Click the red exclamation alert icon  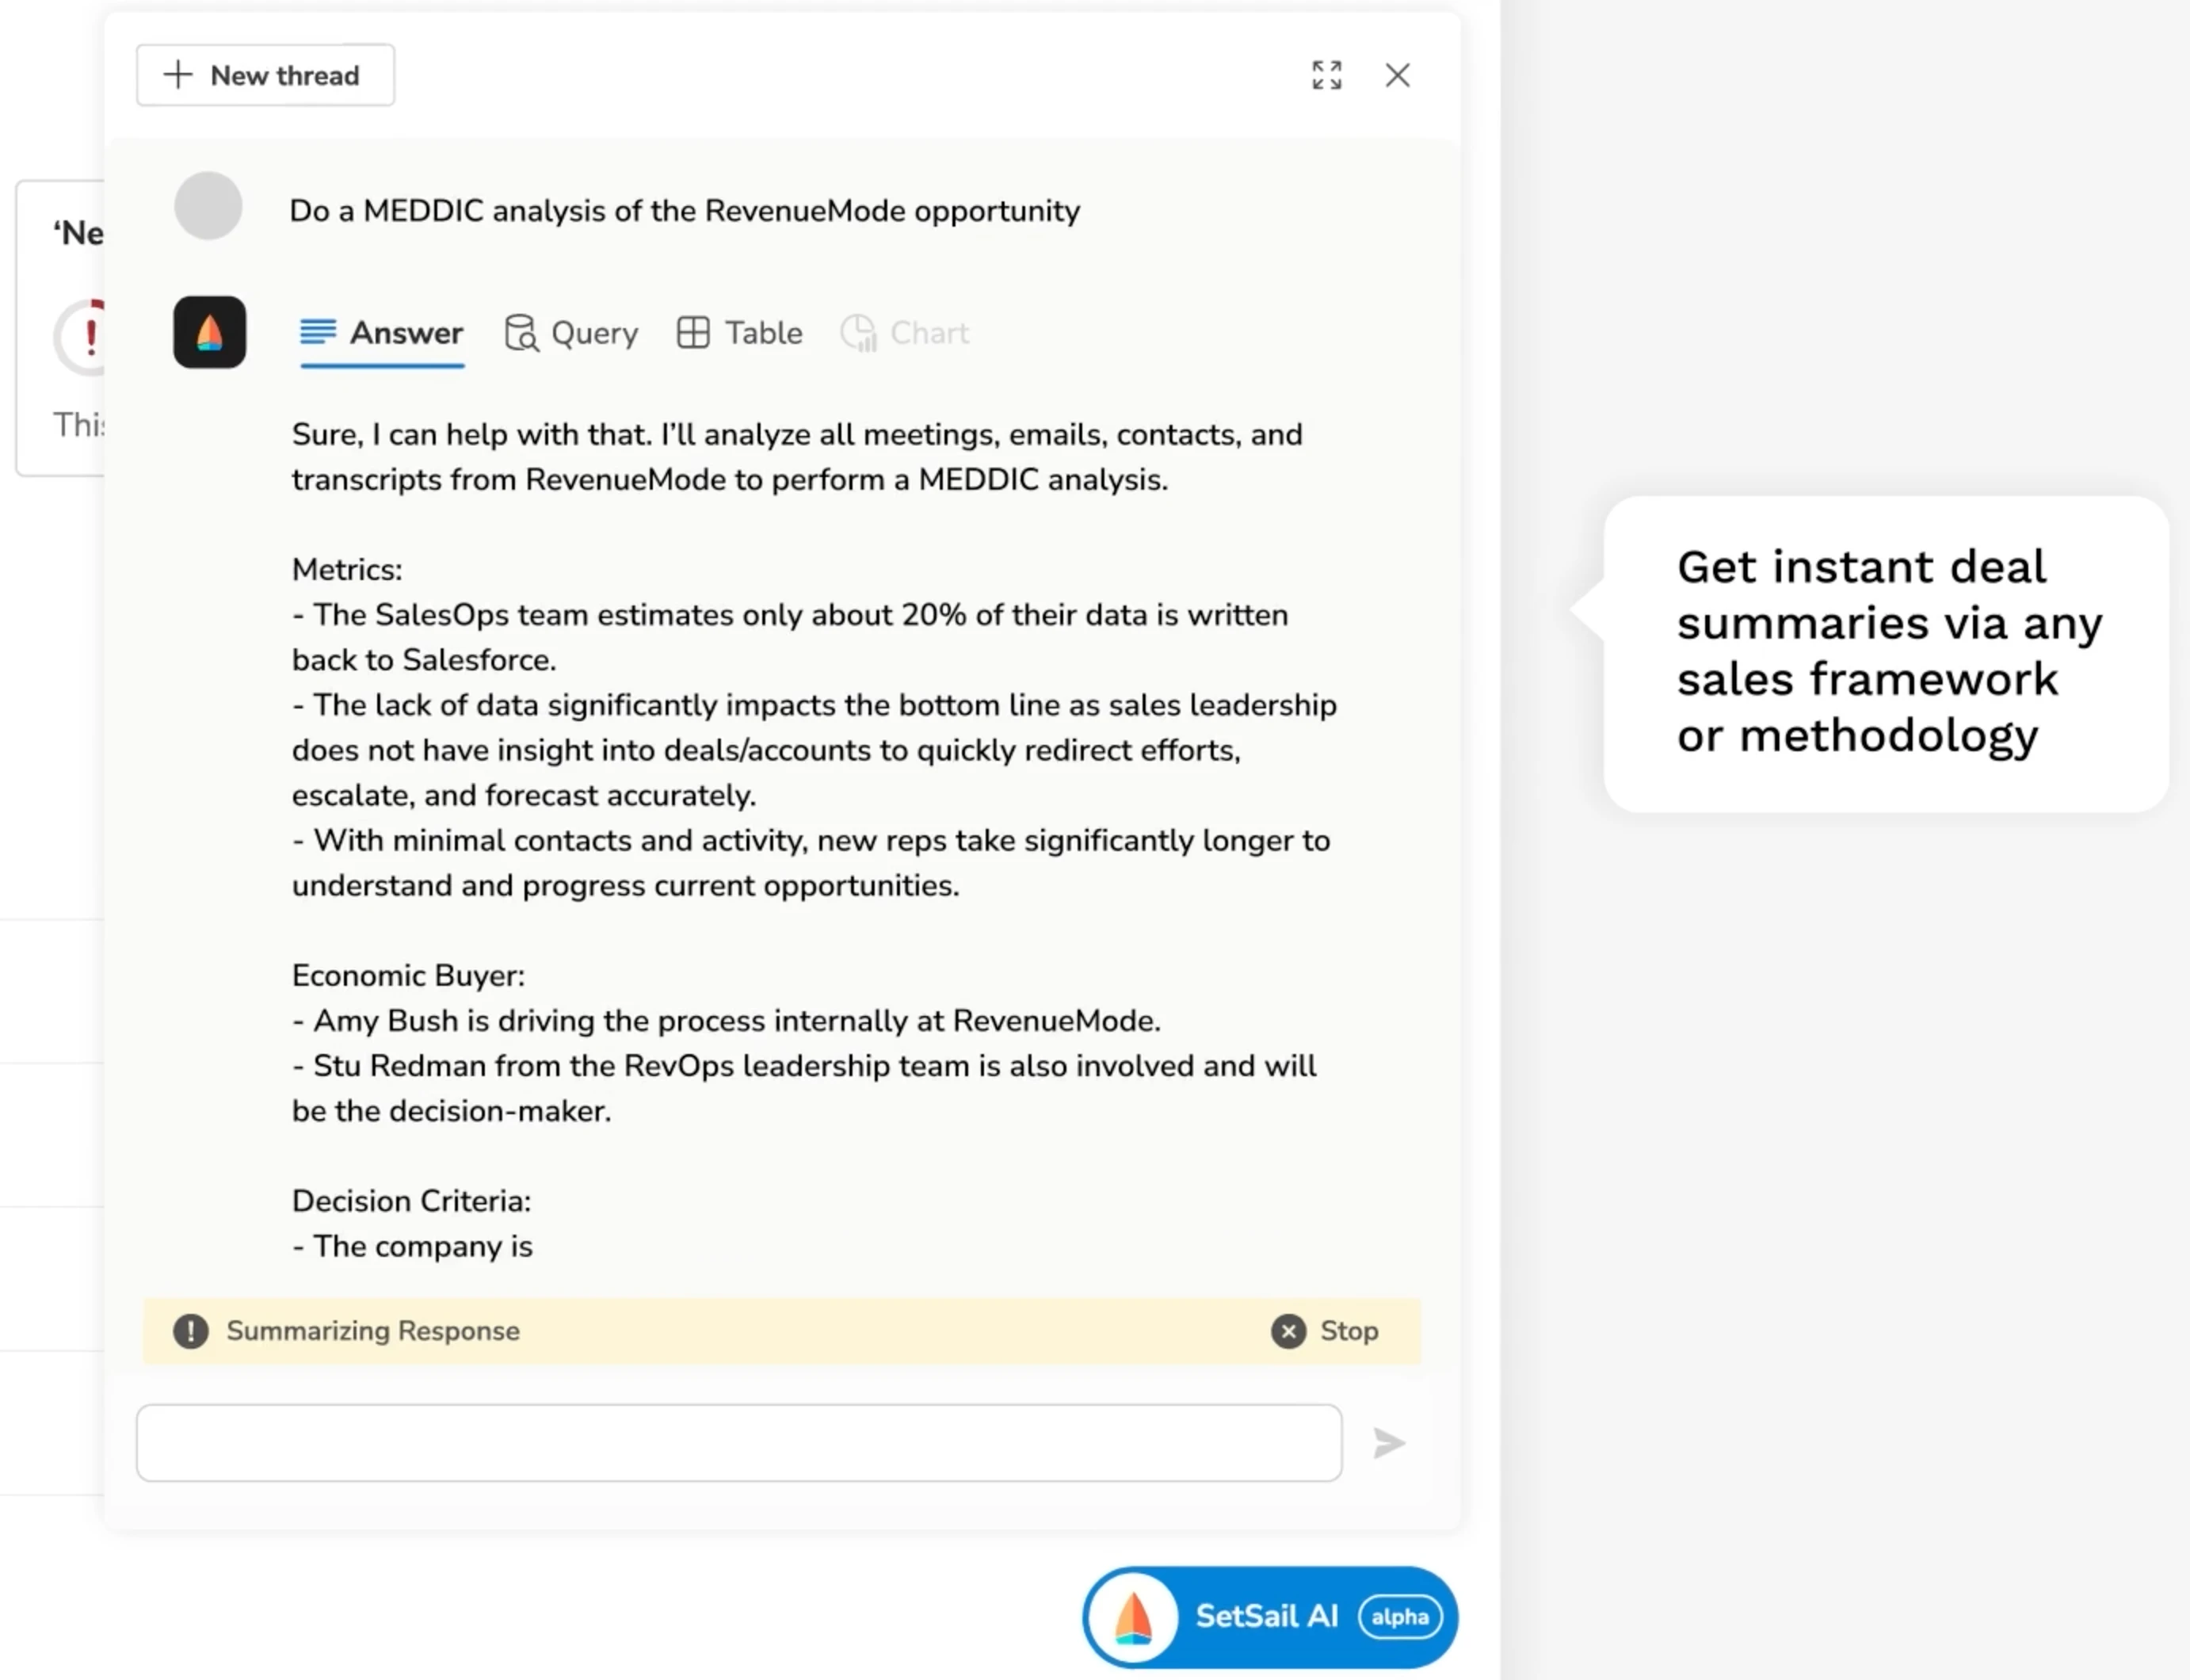[90, 336]
